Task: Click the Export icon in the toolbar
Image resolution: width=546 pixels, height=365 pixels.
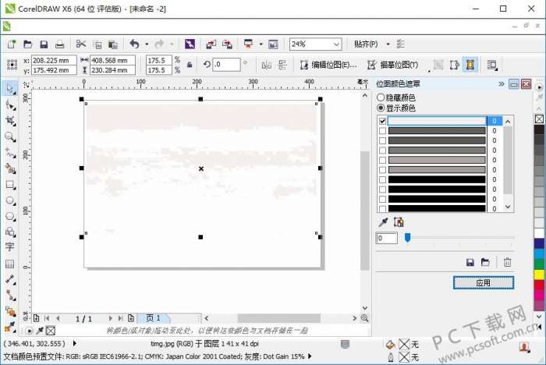Action: 228,44
